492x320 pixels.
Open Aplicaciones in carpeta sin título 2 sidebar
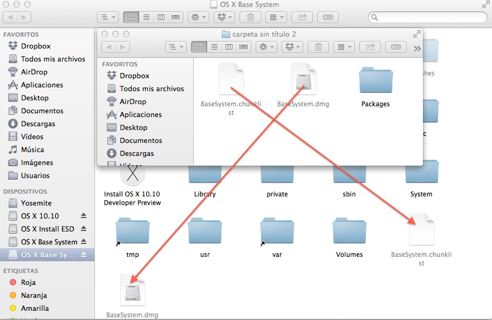[134, 114]
